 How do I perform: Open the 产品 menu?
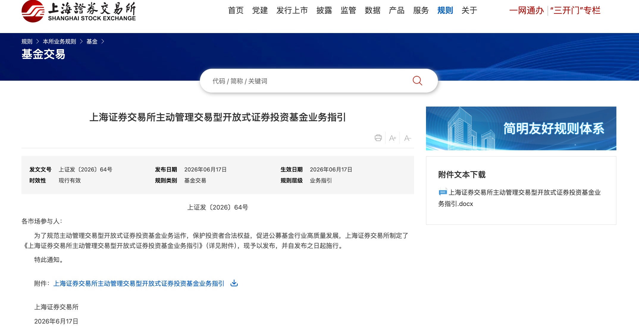point(397,10)
